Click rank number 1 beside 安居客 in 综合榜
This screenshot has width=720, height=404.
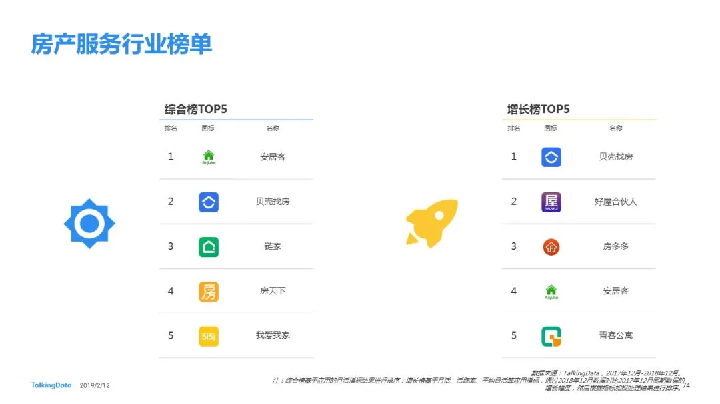click(x=171, y=157)
